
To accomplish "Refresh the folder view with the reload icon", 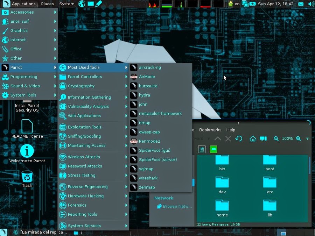I will tap(239, 138).
